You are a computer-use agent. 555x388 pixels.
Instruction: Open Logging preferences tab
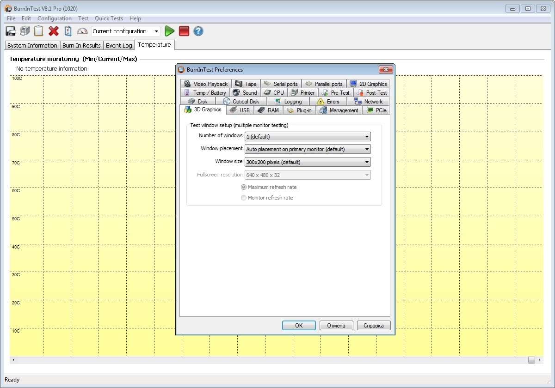click(x=288, y=101)
